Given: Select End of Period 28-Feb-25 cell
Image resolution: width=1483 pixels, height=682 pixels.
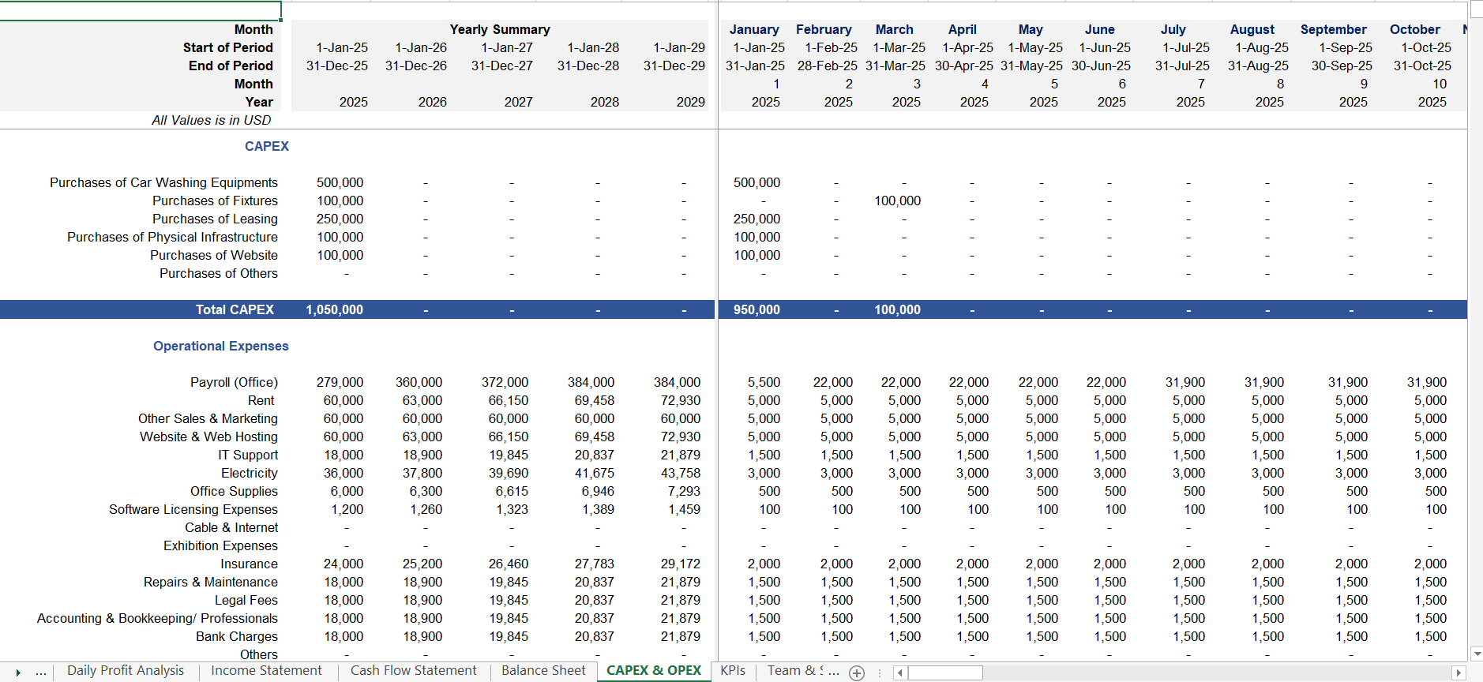Looking at the screenshot, I should (827, 66).
